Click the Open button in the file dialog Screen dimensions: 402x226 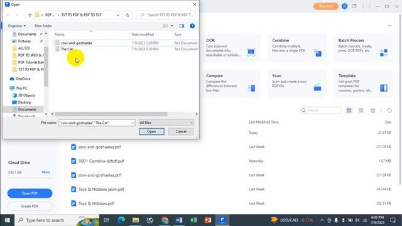151,131
